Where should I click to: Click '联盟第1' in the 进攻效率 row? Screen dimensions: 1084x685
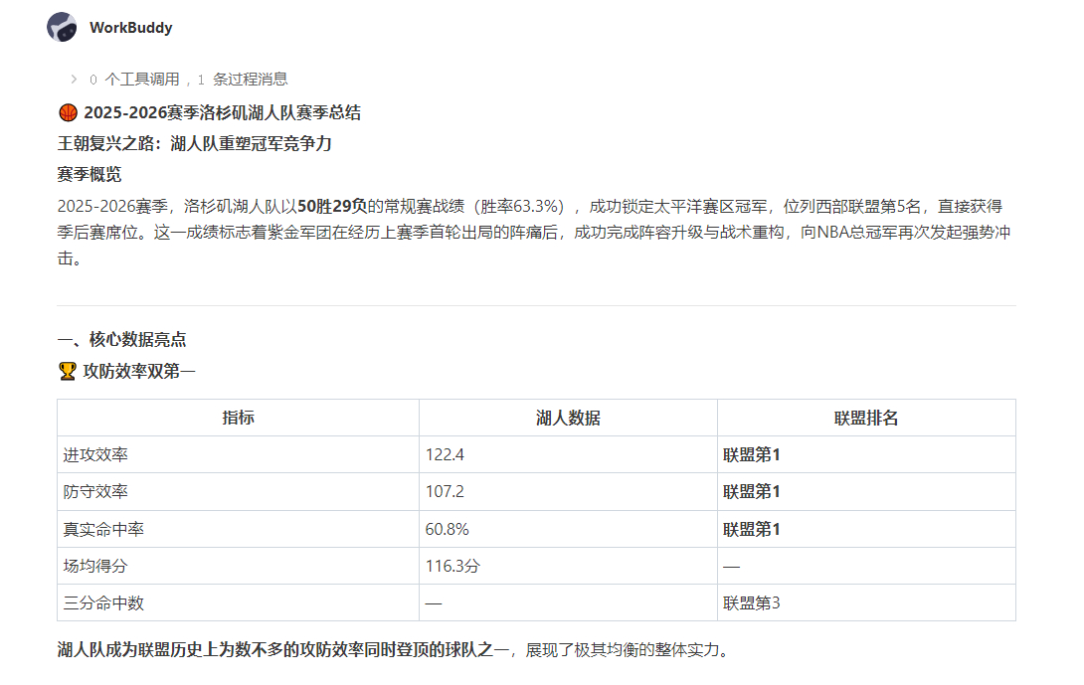click(x=752, y=454)
